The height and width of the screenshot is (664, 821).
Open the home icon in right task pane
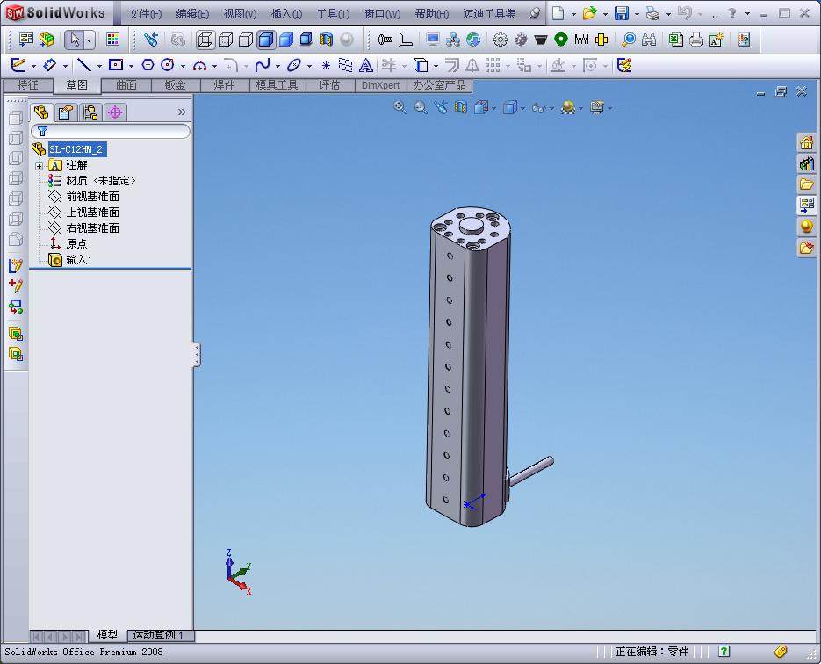[x=806, y=142]
